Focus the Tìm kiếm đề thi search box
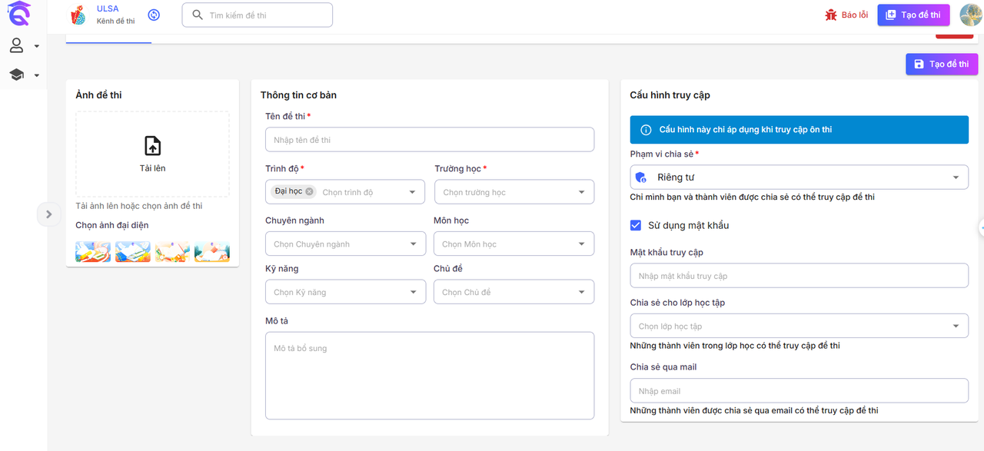Viewport: 984px width, 451px height. [x=258, y=15]
